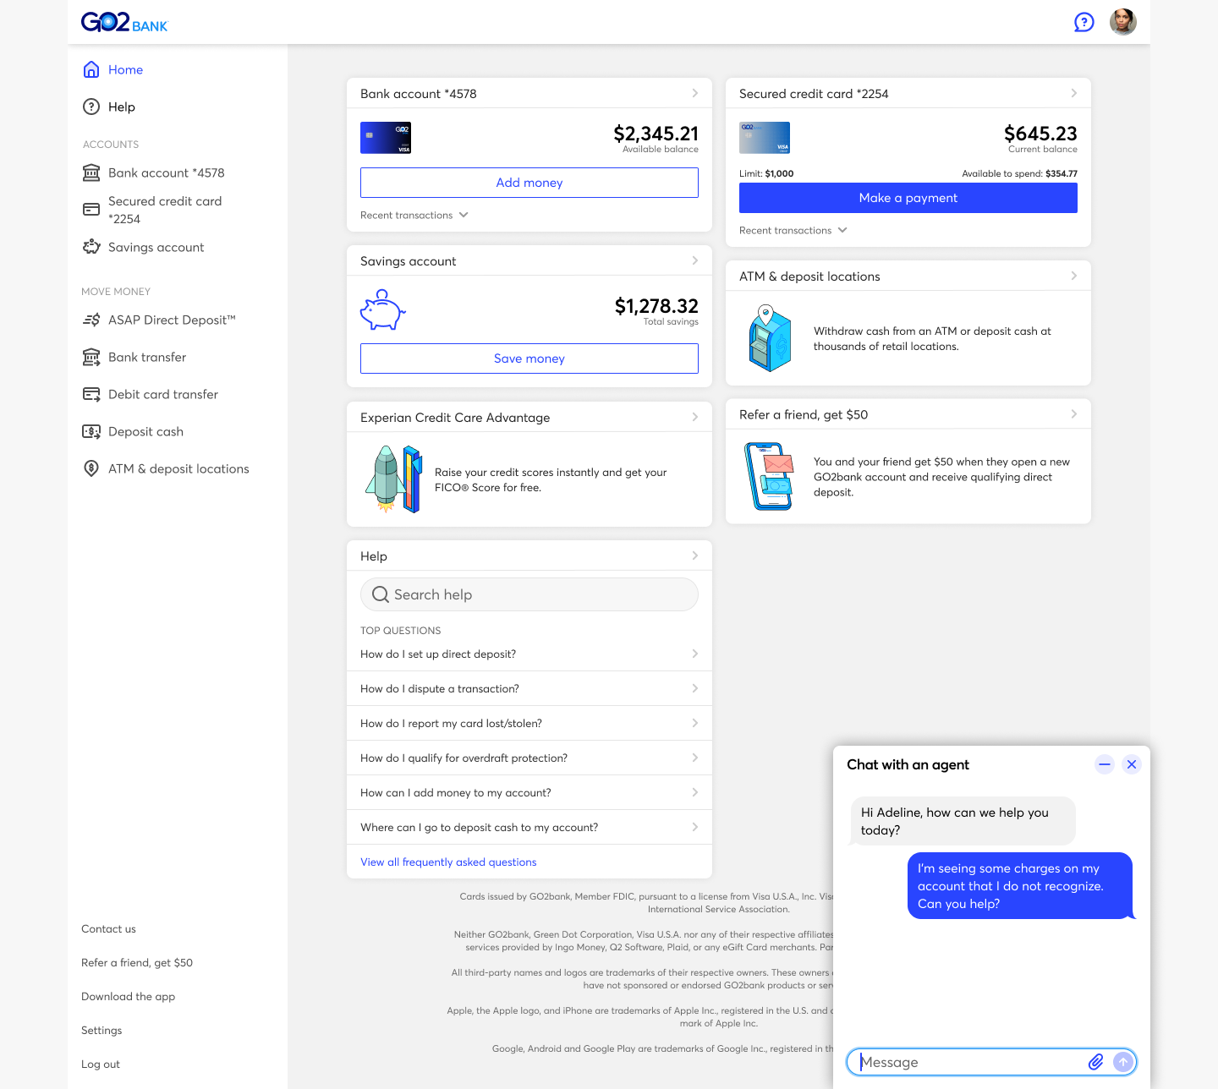
Task: Expand Recent transactions under Bank account
Action: click(x=414, y=216)
